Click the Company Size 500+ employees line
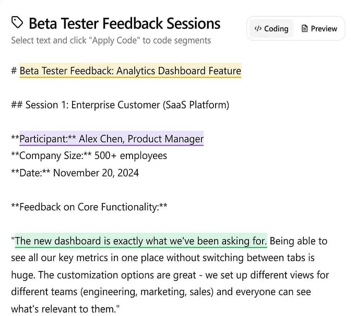The height and width of the screenshot is (316, 355). tap(89, 155)
